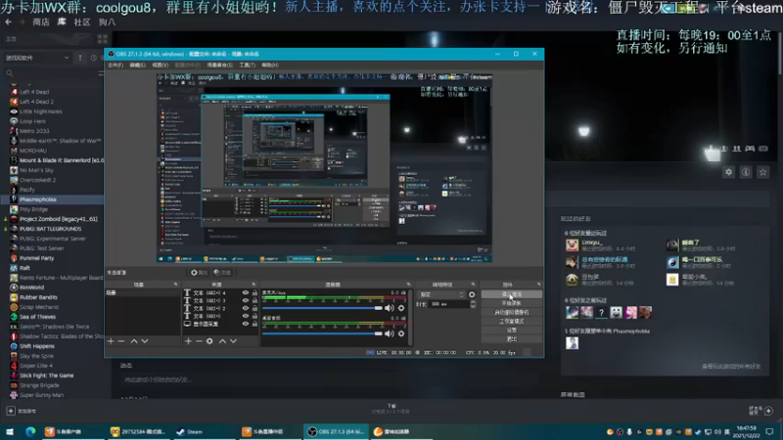Open friend Linxyu_ avatar in friends list
This screenshot has height=440, width=783.
(x=572, y=245)
